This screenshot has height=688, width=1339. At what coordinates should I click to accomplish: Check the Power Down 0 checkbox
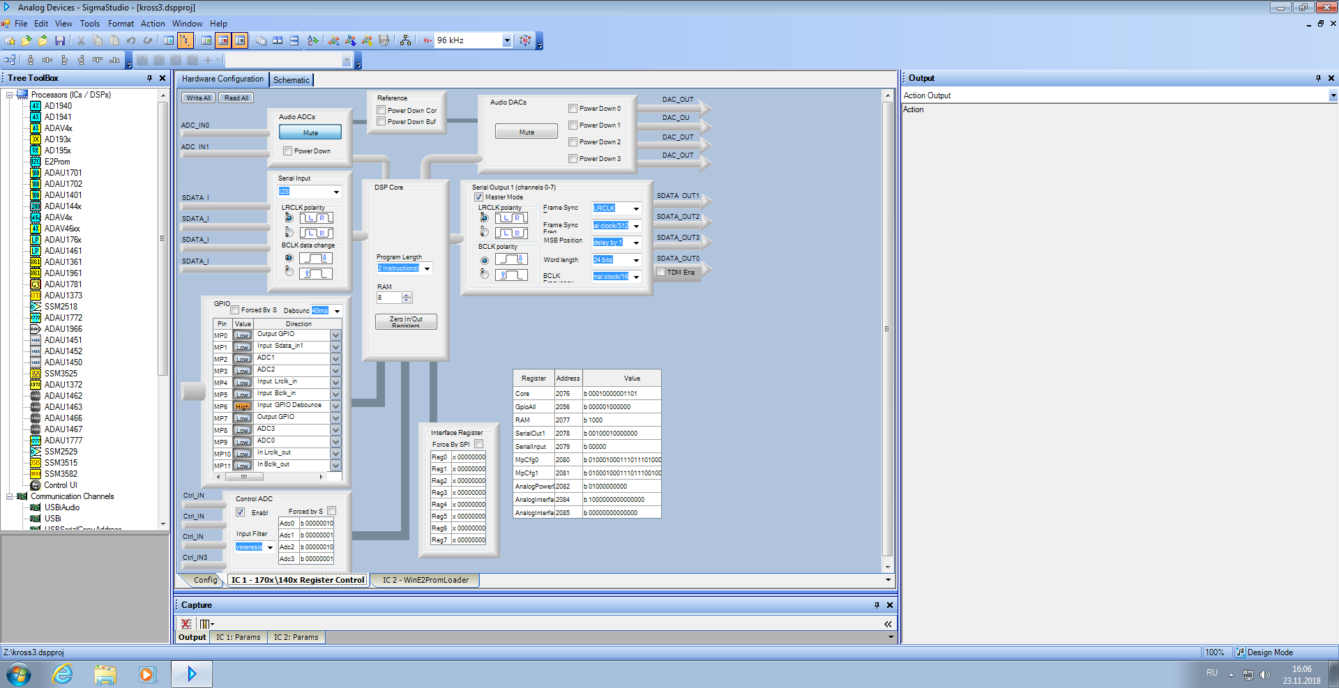(x=573, y=109)
